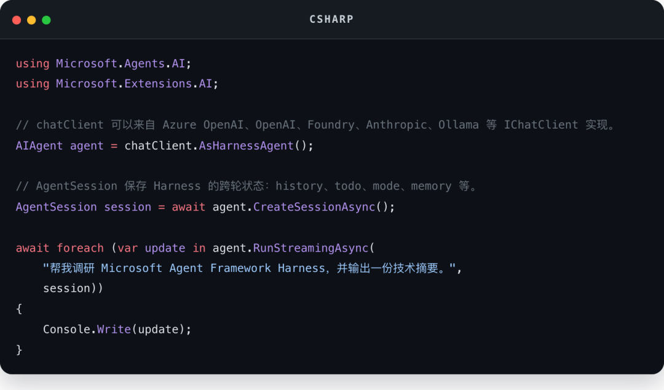Screen dimensions: 664x390
Task: Click the 'AgentSession' type name in code
Action: [x=57, y=207]
